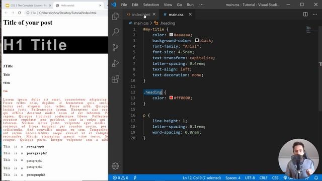
Task: Change encoding via UTF-8
Action: pos(250,177)
